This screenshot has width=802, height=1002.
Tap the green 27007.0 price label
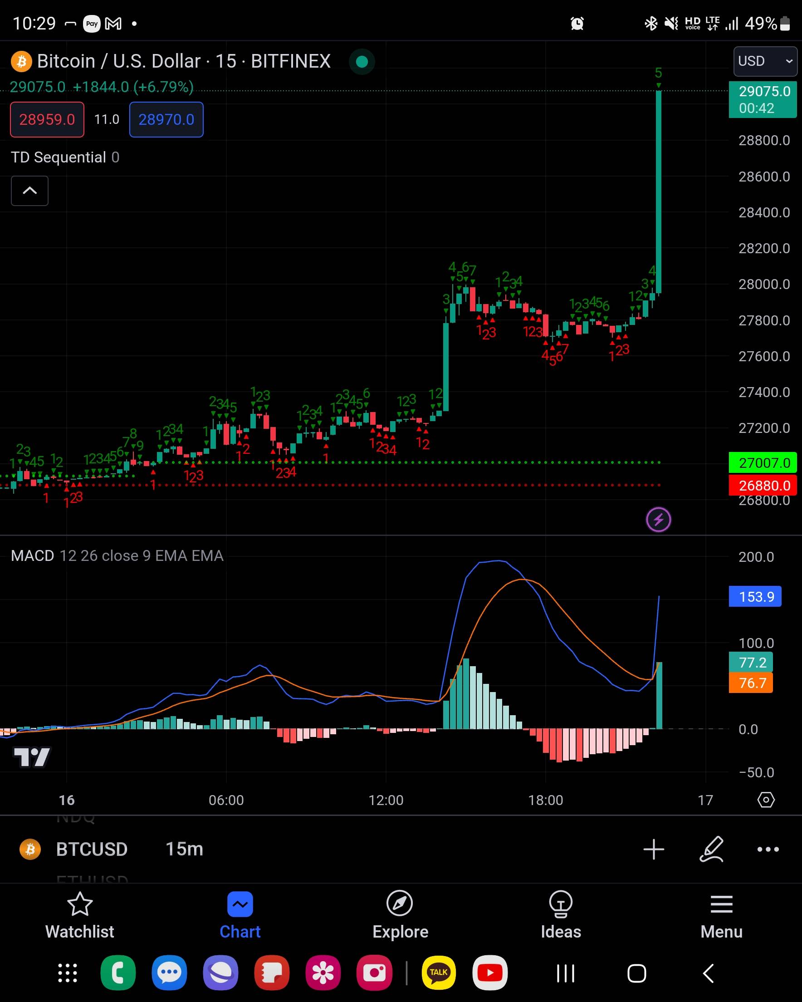[x=762, y=463]
